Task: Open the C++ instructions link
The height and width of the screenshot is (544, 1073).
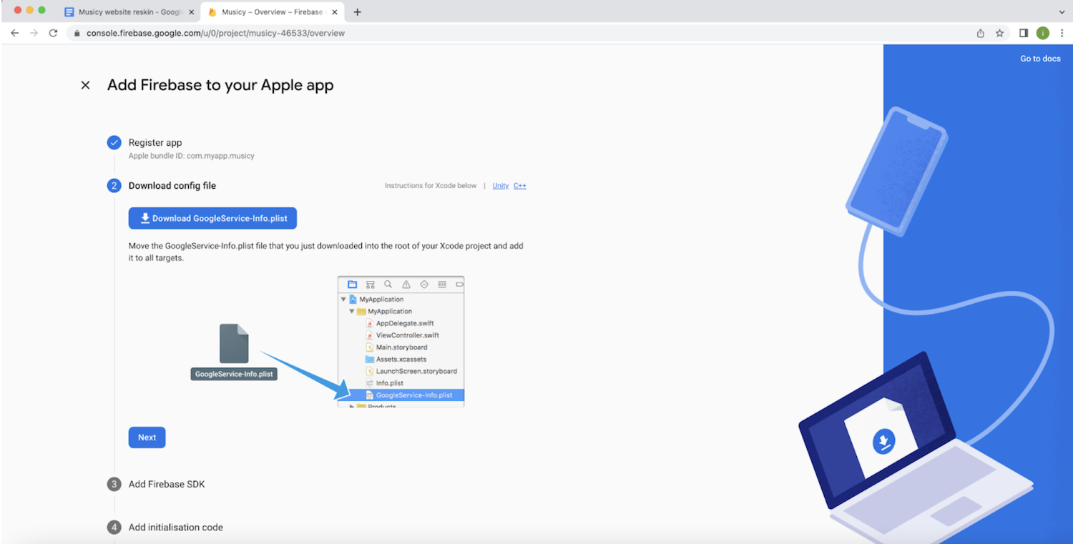Action: coord(520,186)
